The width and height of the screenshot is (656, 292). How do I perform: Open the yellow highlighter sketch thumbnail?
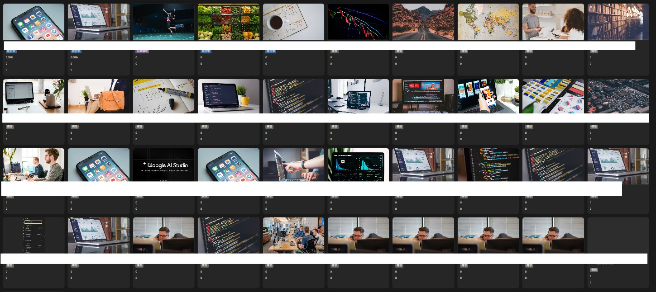(163, 96)
